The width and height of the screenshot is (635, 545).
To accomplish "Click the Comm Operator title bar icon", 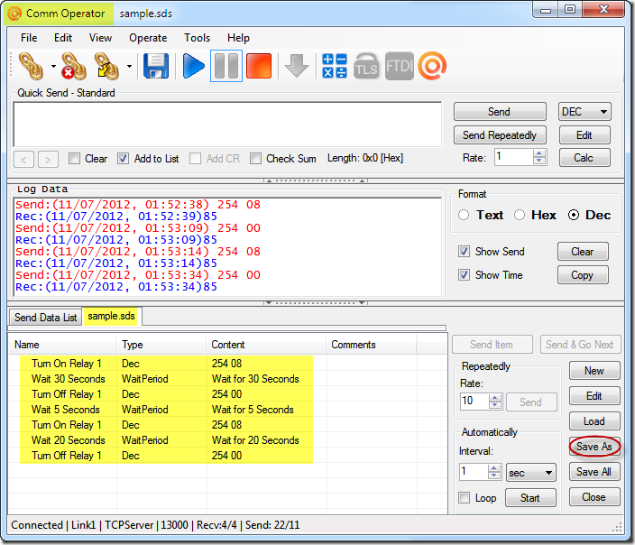I will click(14, 14).
